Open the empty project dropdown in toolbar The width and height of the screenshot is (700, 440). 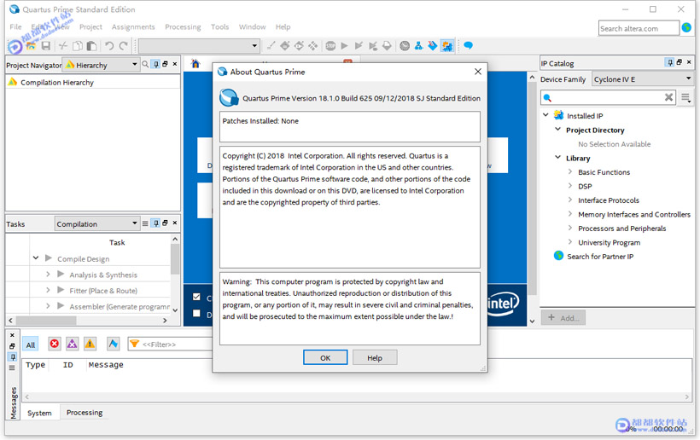(x=199, y=45)
